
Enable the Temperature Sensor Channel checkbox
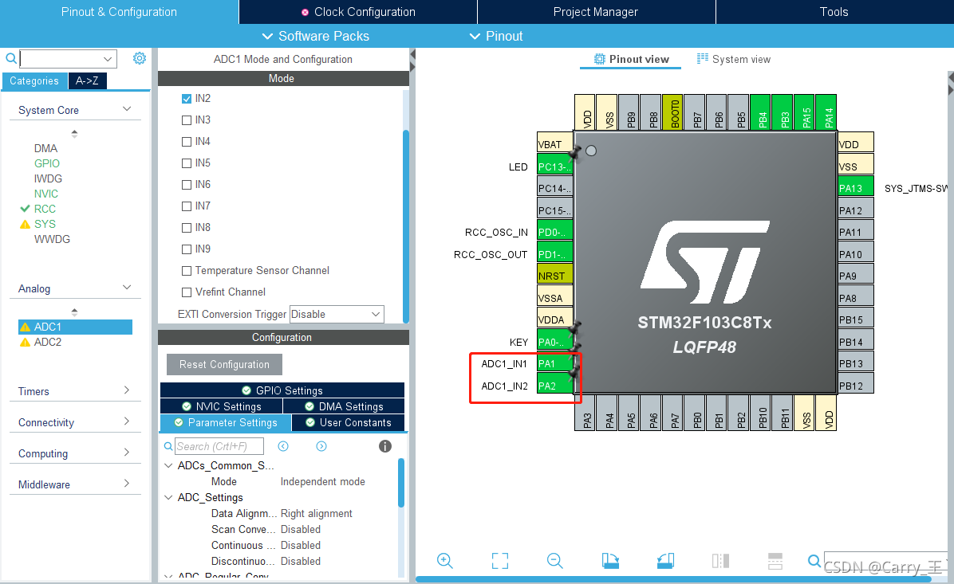click(187, 270)
